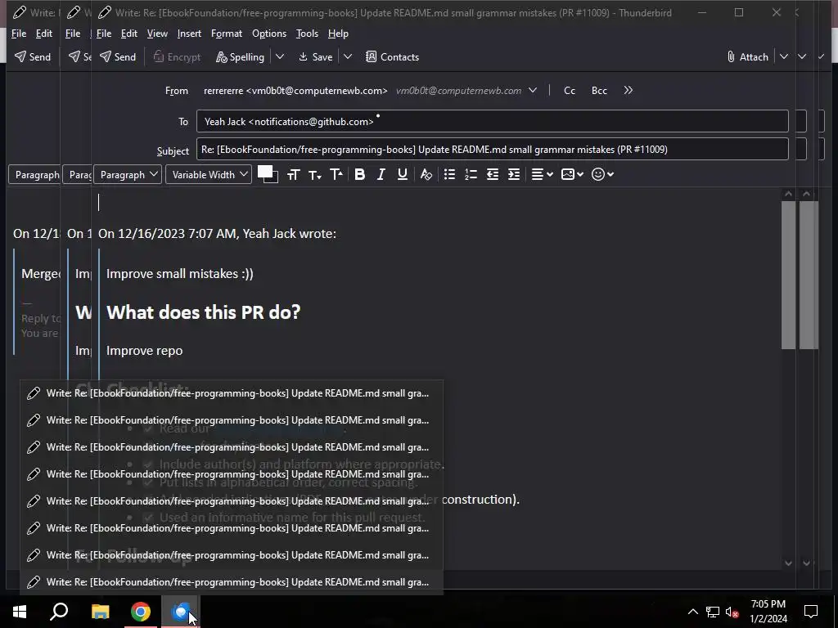Open the Help menu
This screenshot has width=838, height=628.
[338, 33]
